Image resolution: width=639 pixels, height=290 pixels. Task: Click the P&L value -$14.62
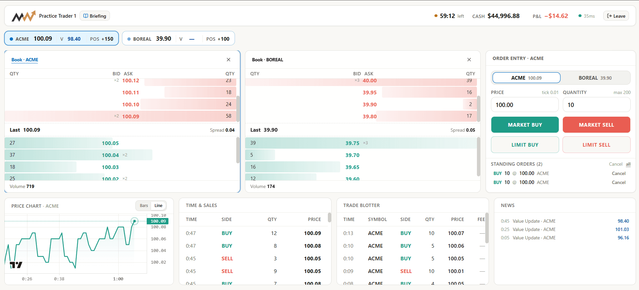pos(556,16)
